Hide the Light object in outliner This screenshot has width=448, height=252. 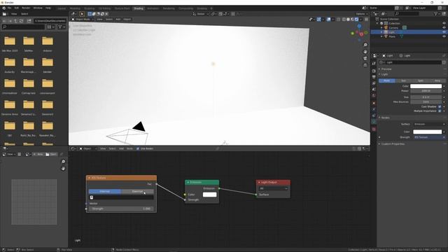pos(444,32)
